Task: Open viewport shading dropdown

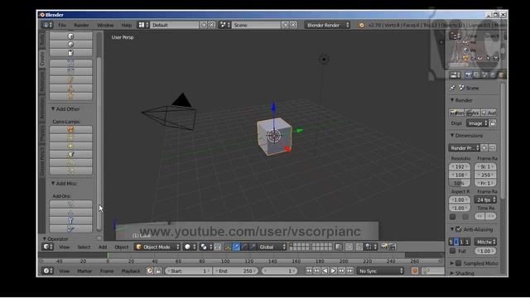Action: click(x=190, y=247)
